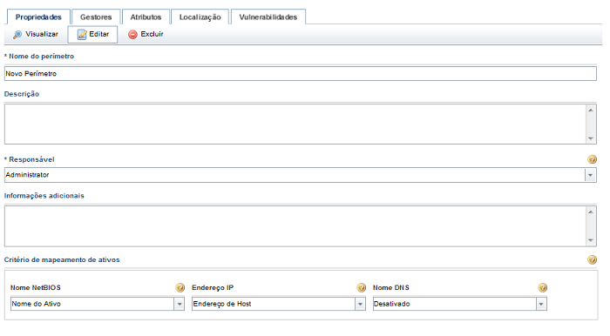Viewport: 610px width, 336px height.
Task: Click the Endereço IP help icon
Action: (361, 287)
